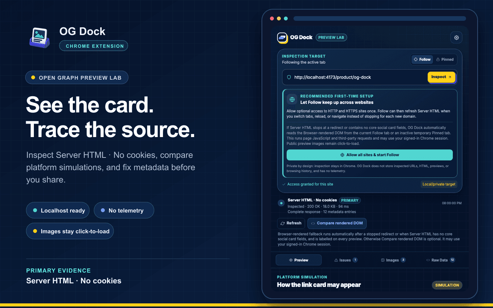
Task: Open the Issues tab
Action: tap(346, 260)
